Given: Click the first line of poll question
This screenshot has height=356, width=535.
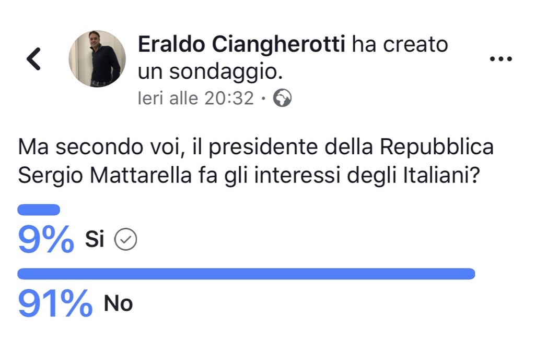Looking at the screenshot, I should [256, 148].
